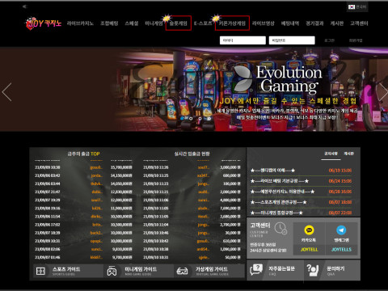Focus the 아이디 username field

[x=242, y=40]
